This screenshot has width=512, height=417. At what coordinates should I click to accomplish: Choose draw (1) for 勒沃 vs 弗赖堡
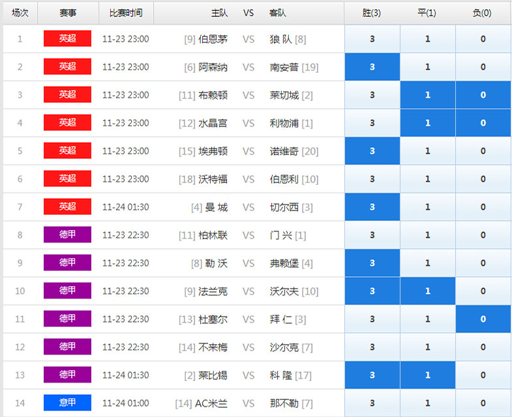tap(428, 263)
